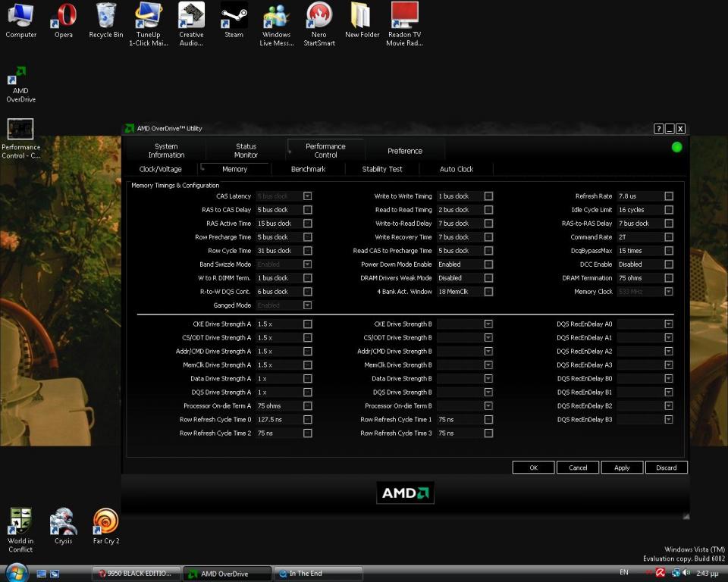Switch to the 9950 BLACK EDITION taskbar window
Screen dimensions: 728x582
coord(136,574)
